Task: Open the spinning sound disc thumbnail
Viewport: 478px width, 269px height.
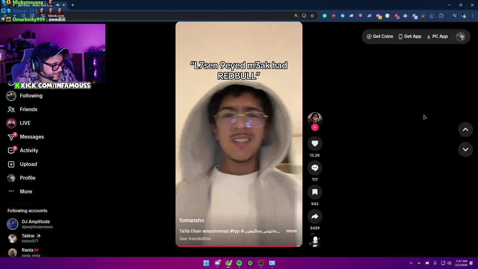Action: click(315, 241)
